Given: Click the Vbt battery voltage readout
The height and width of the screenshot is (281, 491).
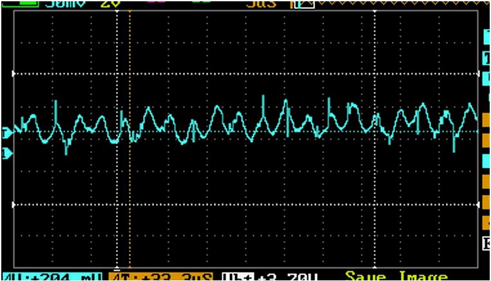Looking at the screenshot, I should pyautogui.click(x=270, y=276).
